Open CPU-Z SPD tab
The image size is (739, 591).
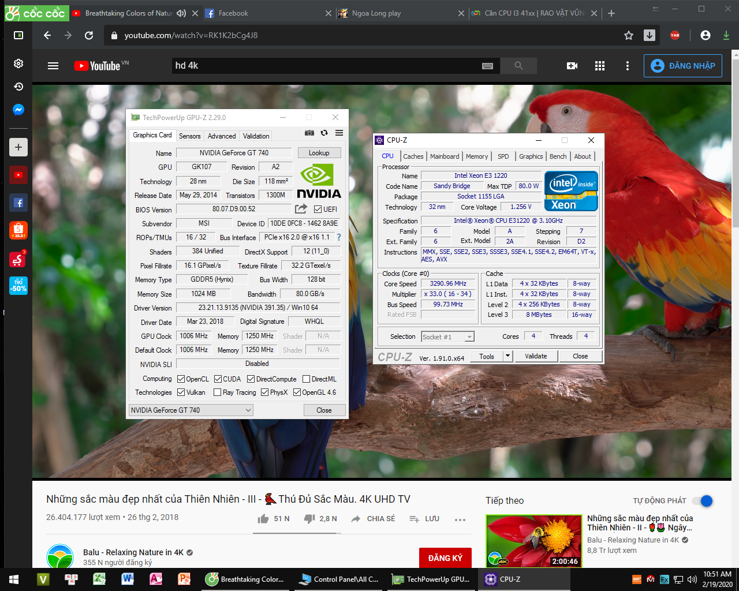(503, 156)
